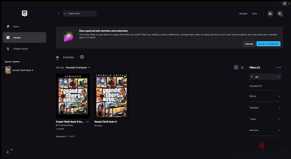Screen dimensions: 291x159
Task: Expand the Platform filter
Action: tap(265, 130)
